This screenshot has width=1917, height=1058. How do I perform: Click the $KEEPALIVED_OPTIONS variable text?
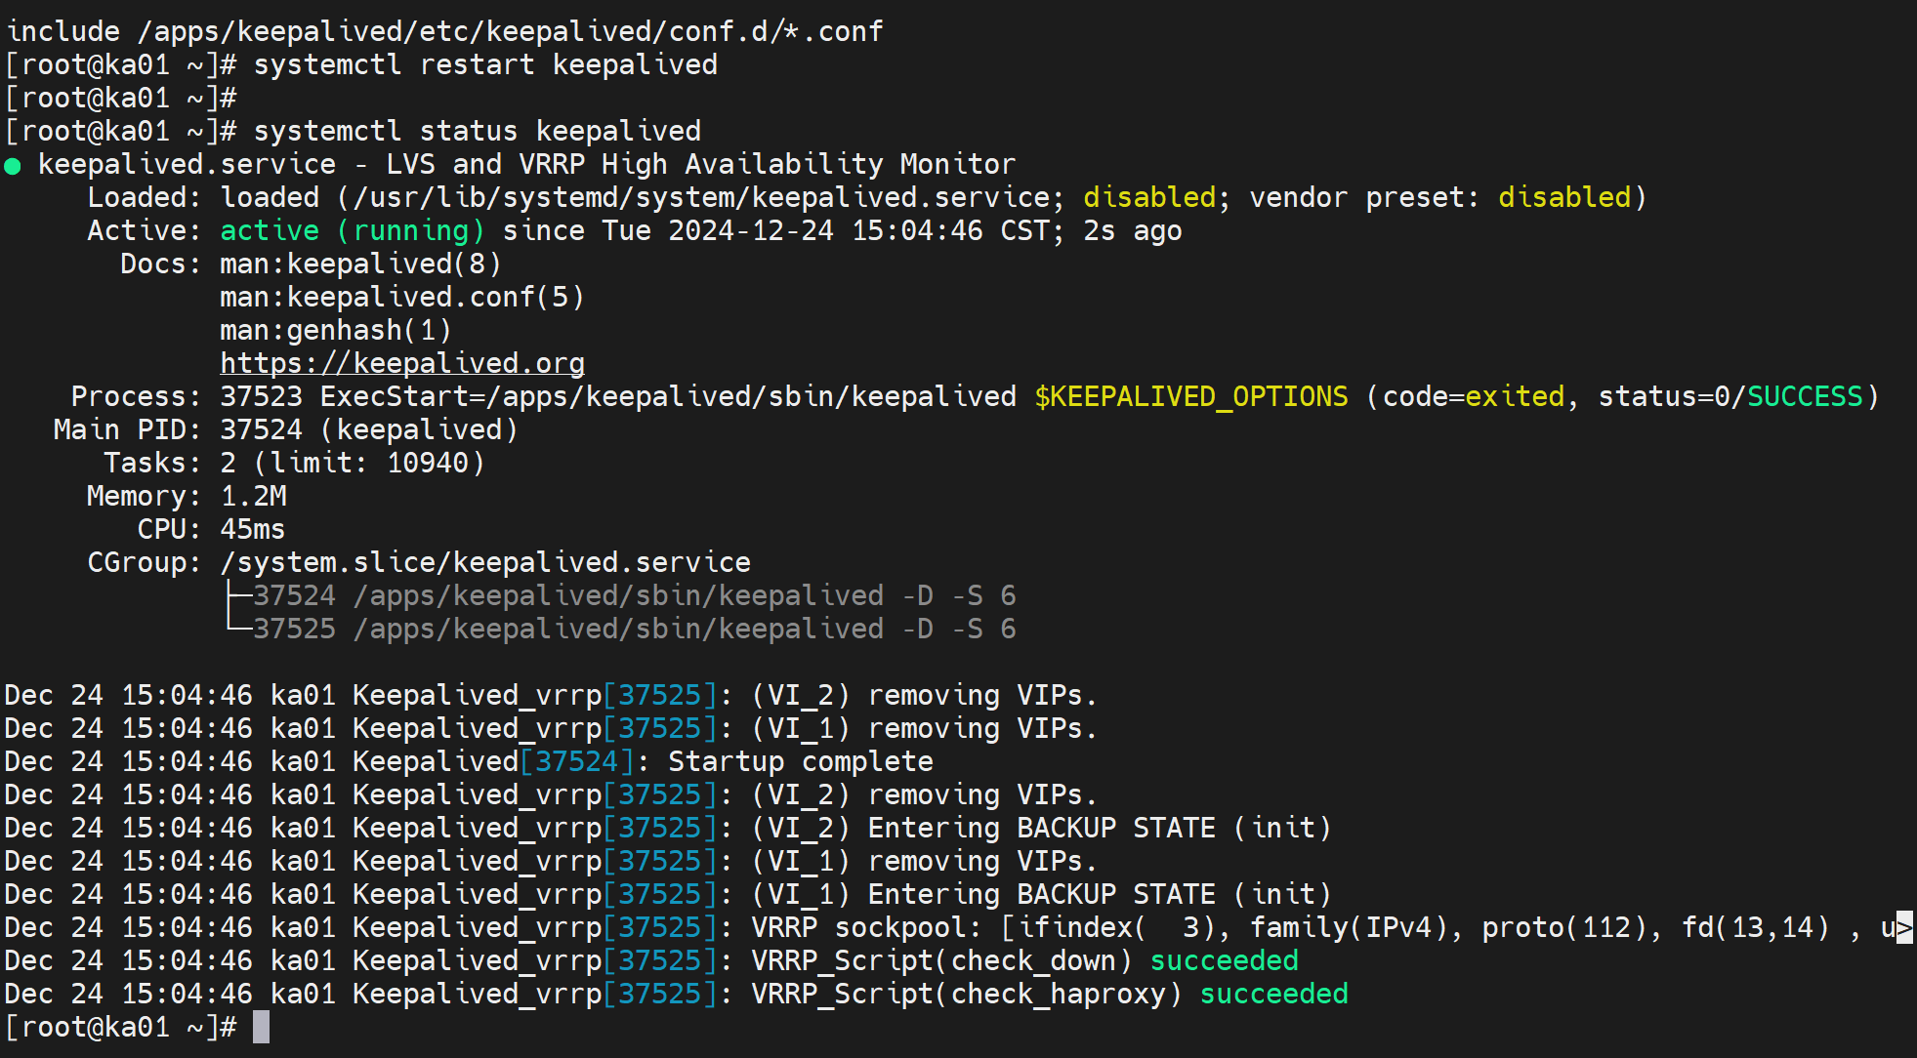tap(1190, 396)
